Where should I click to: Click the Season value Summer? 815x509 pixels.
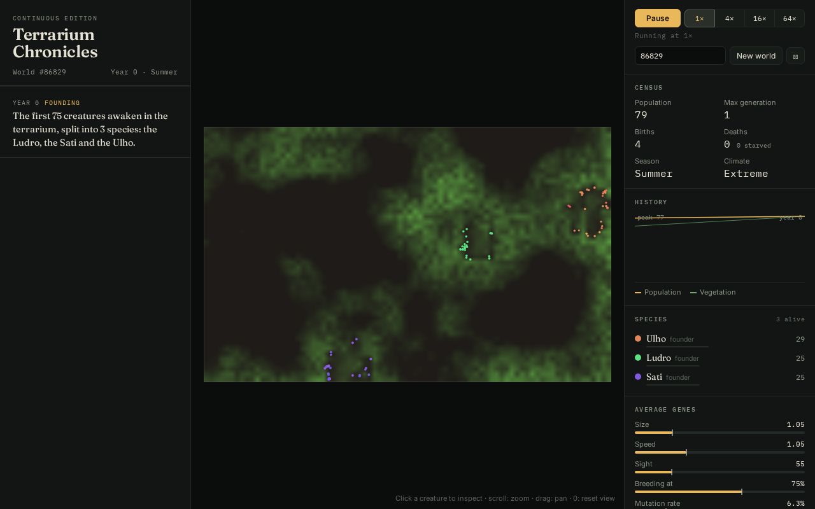coord(654,174)
